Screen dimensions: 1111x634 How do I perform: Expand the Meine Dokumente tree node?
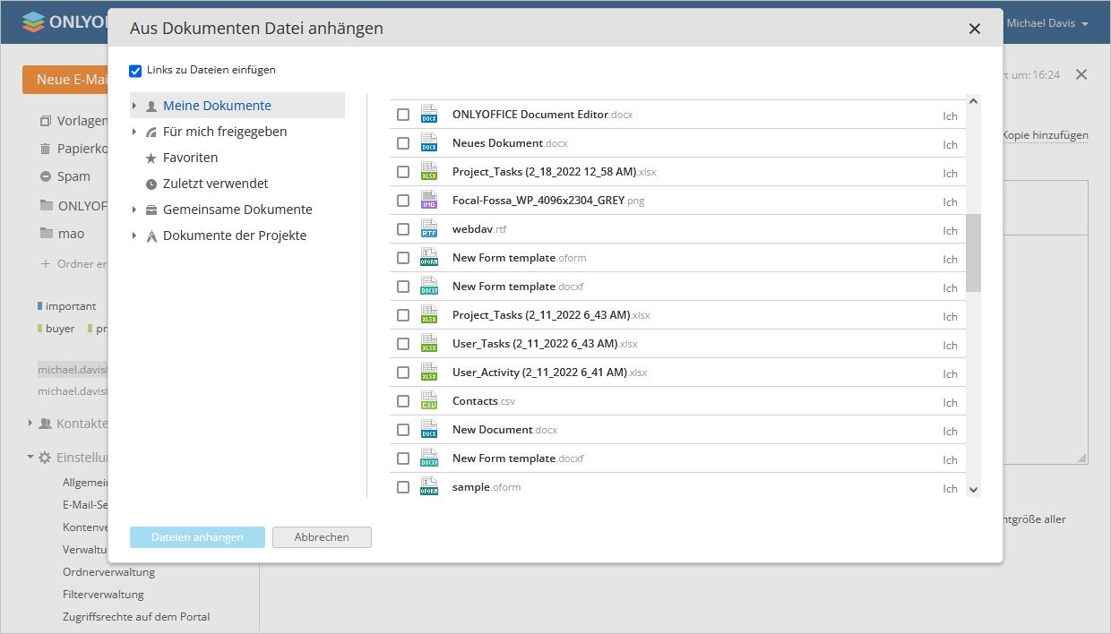pos(134,106)
